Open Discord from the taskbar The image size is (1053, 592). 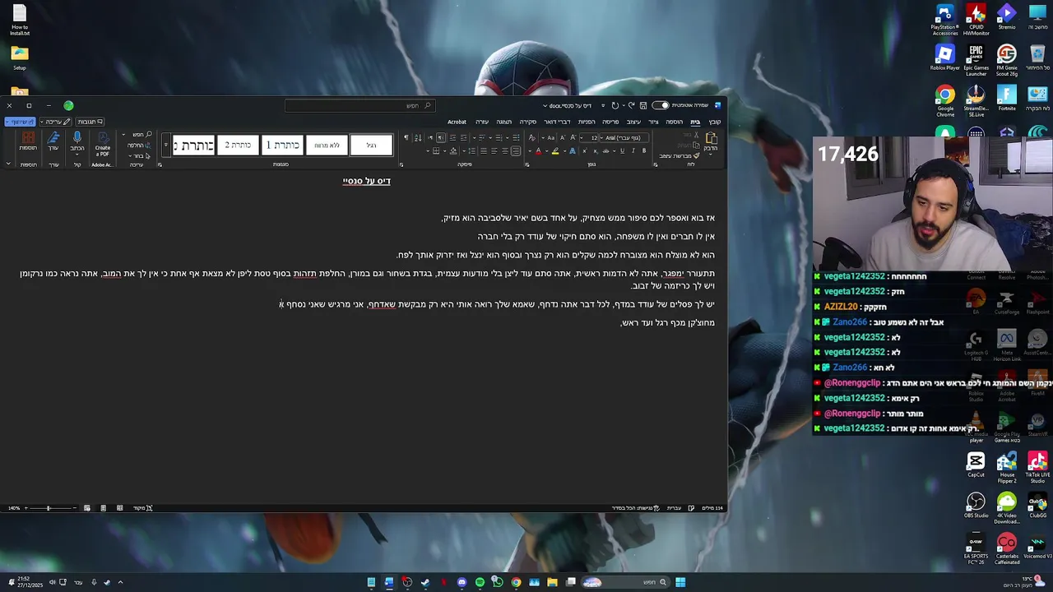(462, 582)
